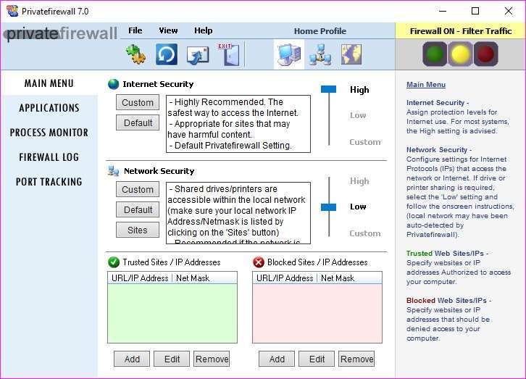
Task: Go to MAIN MENU section
Action: pyautogui.click(x=49, y=83)
